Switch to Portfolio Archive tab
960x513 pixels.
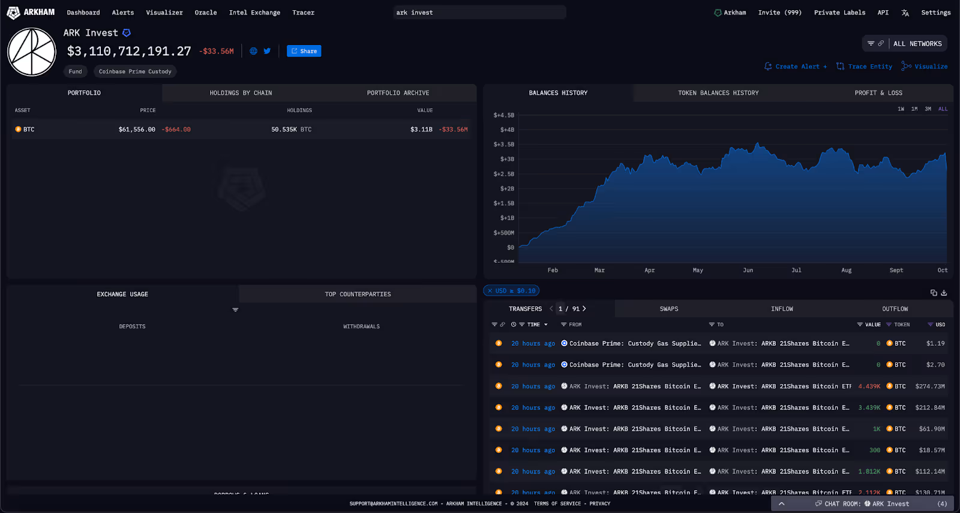(398, 93)
